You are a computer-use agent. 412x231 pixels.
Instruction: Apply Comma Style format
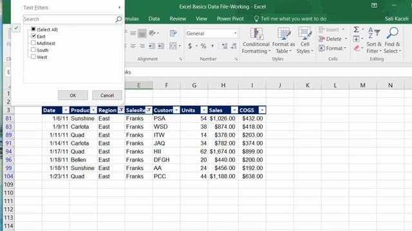pyautogui.click(x=212, y=46)
